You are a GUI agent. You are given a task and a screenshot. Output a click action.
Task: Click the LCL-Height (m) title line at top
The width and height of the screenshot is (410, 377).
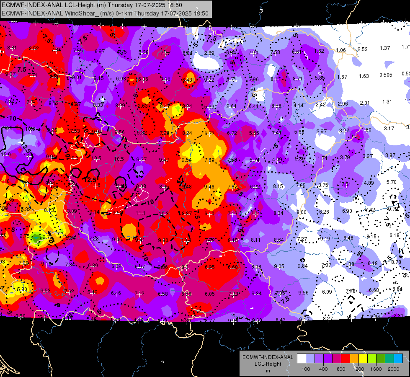[x=92, y=5]
